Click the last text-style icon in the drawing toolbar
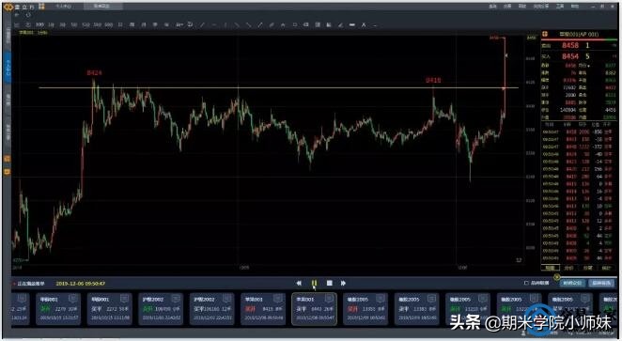 coord(364,24)
